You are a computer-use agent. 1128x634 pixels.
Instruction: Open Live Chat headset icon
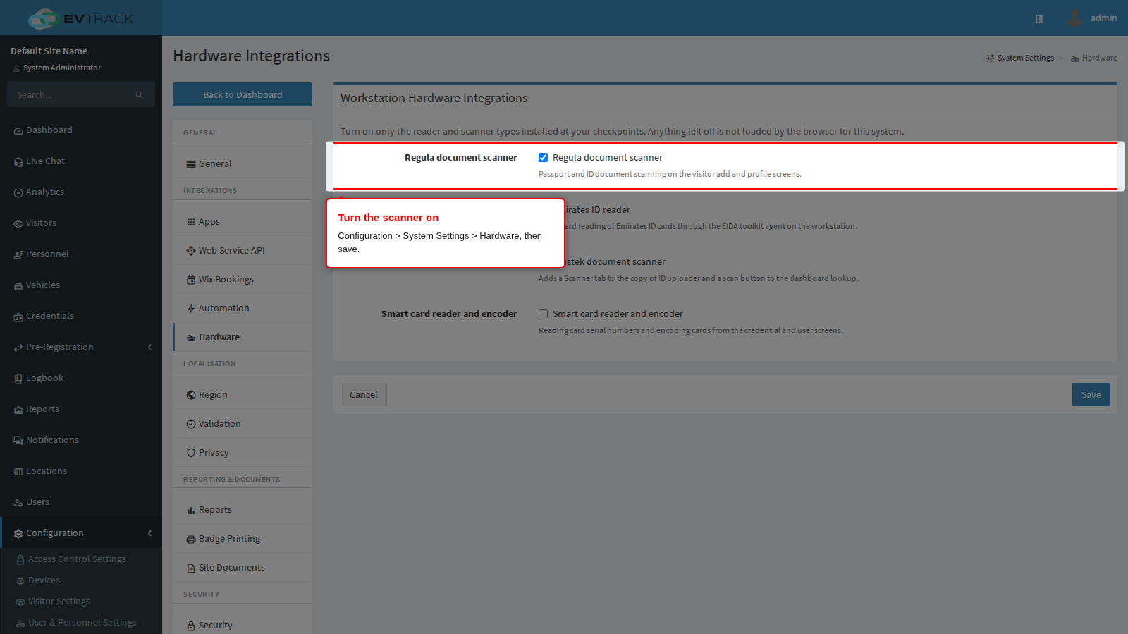click(x=18, y=161)
